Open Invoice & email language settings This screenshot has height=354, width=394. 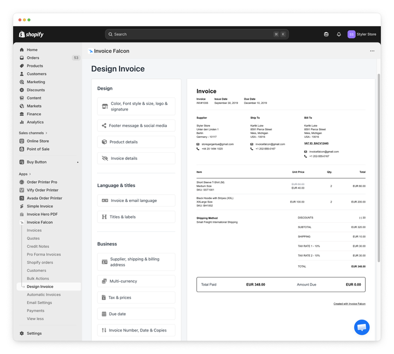[x=136, y=200]
